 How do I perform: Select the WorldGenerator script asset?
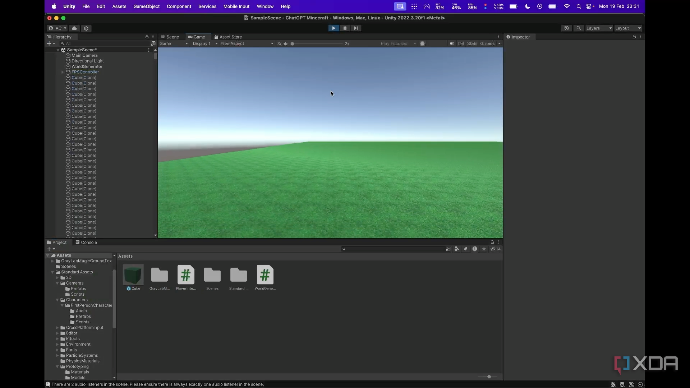(x=265, y=278)
